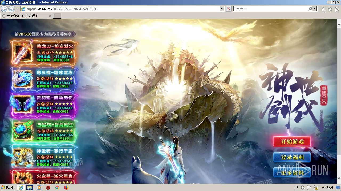
Task: Click 特殊加成: 控制X999 text
Action: 53,86
